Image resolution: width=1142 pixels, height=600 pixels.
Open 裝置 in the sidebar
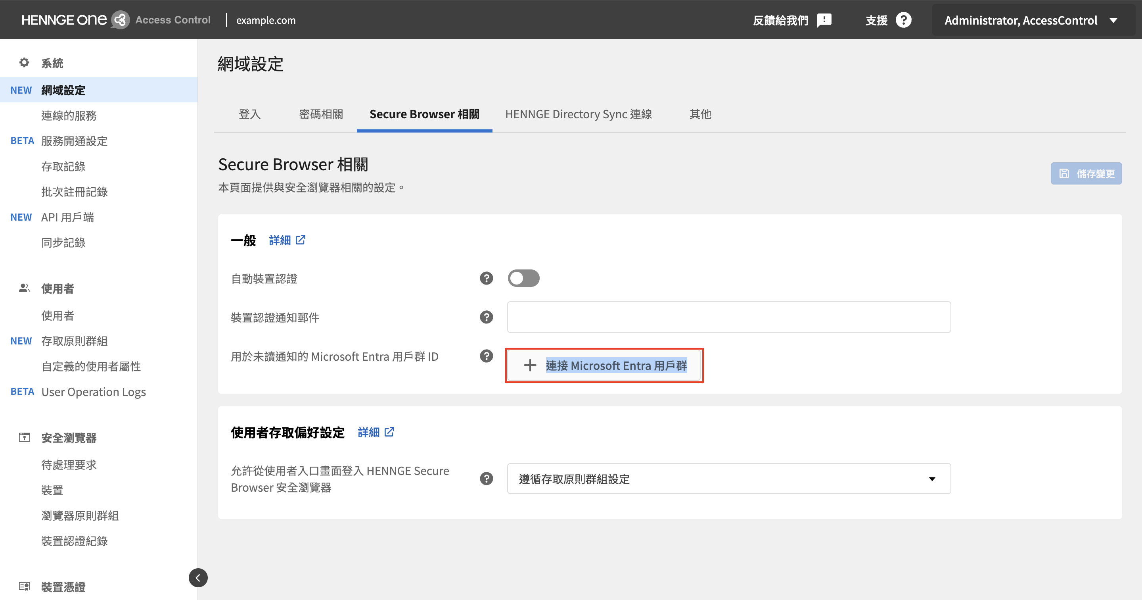(52, 490)
